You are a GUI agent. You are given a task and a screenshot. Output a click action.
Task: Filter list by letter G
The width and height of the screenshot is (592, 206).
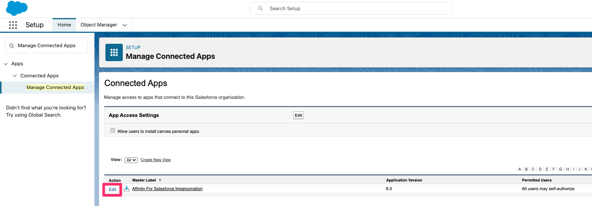coord(561,169)
